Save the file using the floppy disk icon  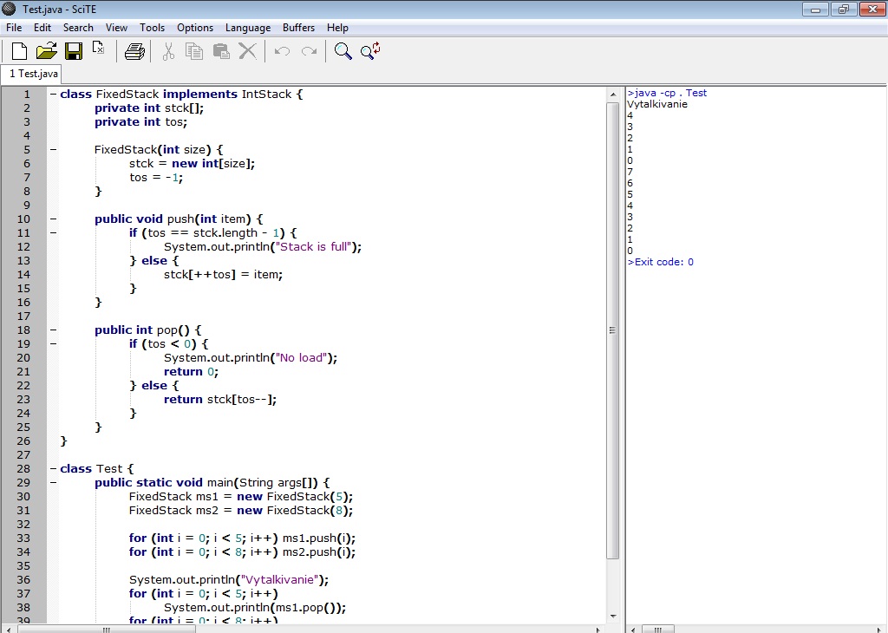[73, 51]
